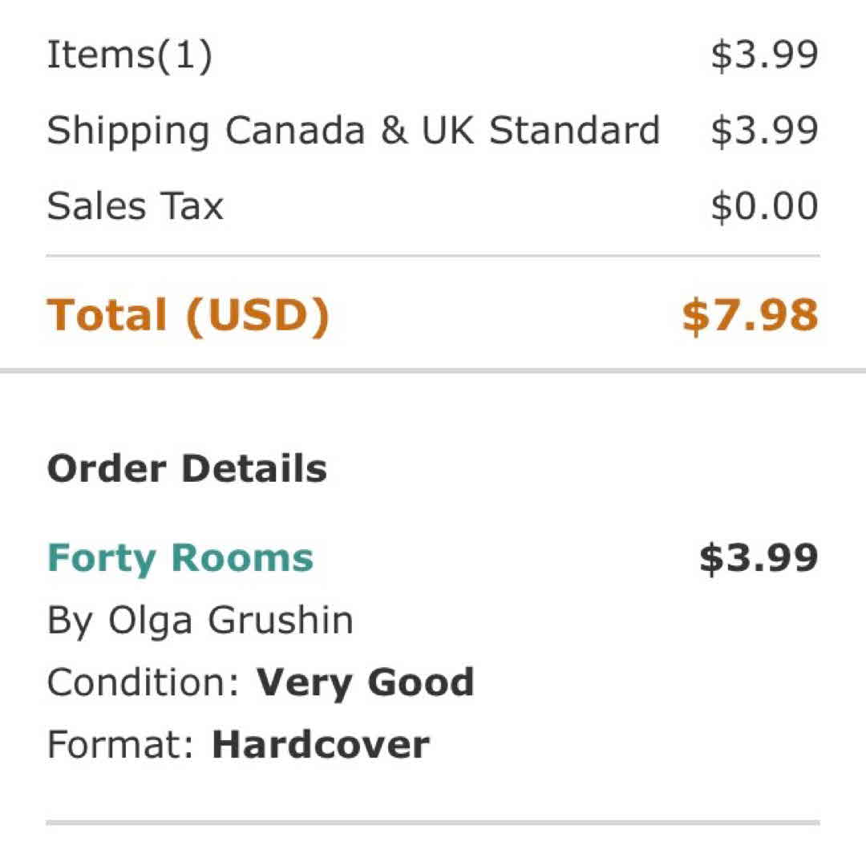The image size is (866, 866).
Task: Click the Format: label
Action: coord(120,745)
